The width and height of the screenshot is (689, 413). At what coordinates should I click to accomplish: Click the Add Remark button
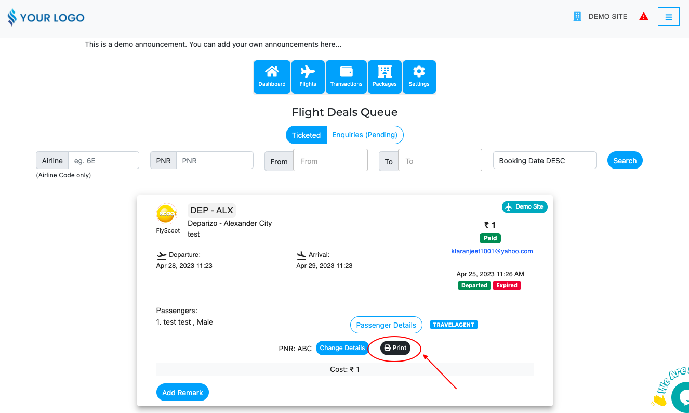pos(182,393)
